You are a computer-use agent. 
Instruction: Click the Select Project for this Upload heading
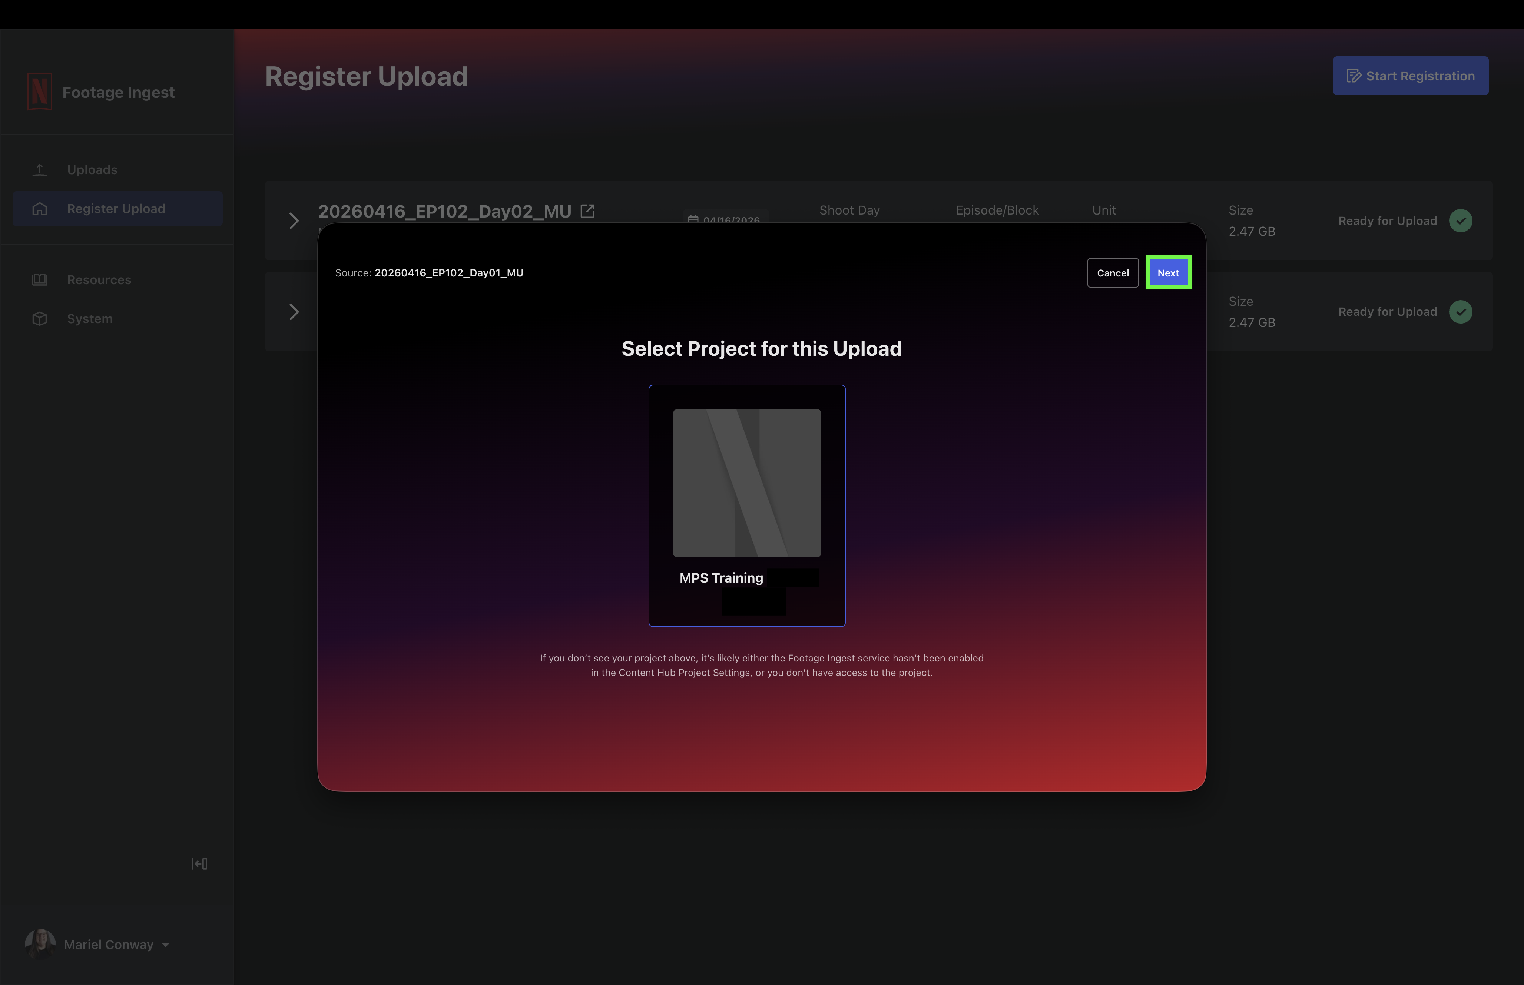tap(761, 349)
